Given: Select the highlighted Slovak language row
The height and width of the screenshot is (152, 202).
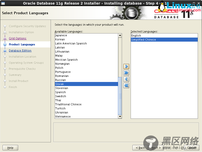Looking at the screenshot, I should tap(86, 84).
